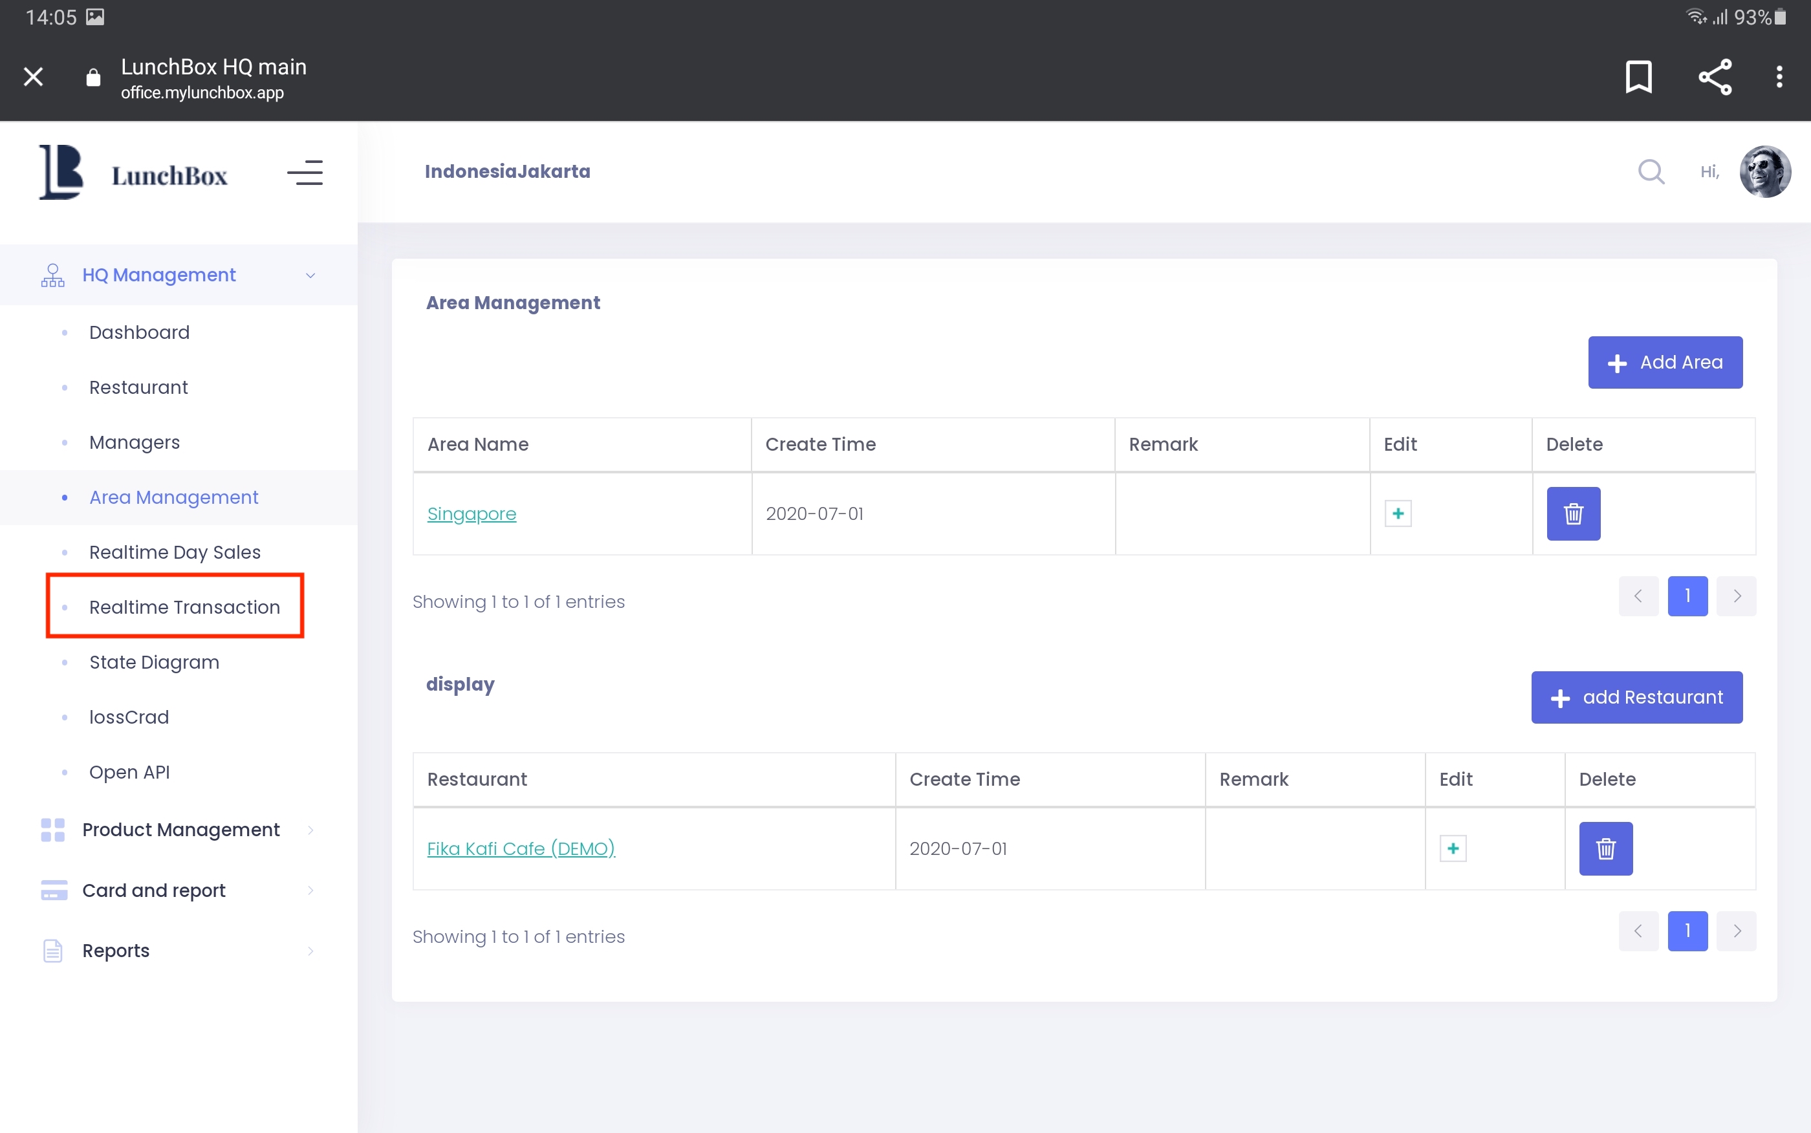Viewport: 1811px width, 1133px height.
Task: Open the user profile avatar
Action: tap(1764, 171)
